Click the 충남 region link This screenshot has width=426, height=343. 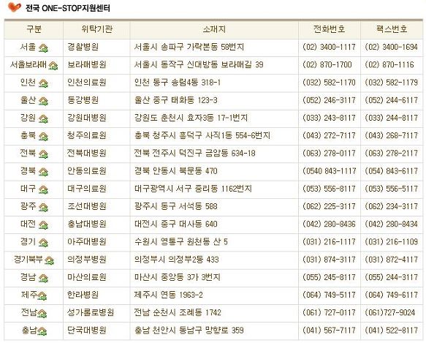coord(29,331)
